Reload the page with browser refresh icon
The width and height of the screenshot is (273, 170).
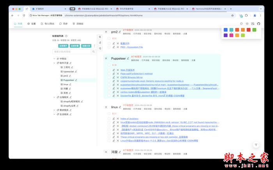click(24, 16)
